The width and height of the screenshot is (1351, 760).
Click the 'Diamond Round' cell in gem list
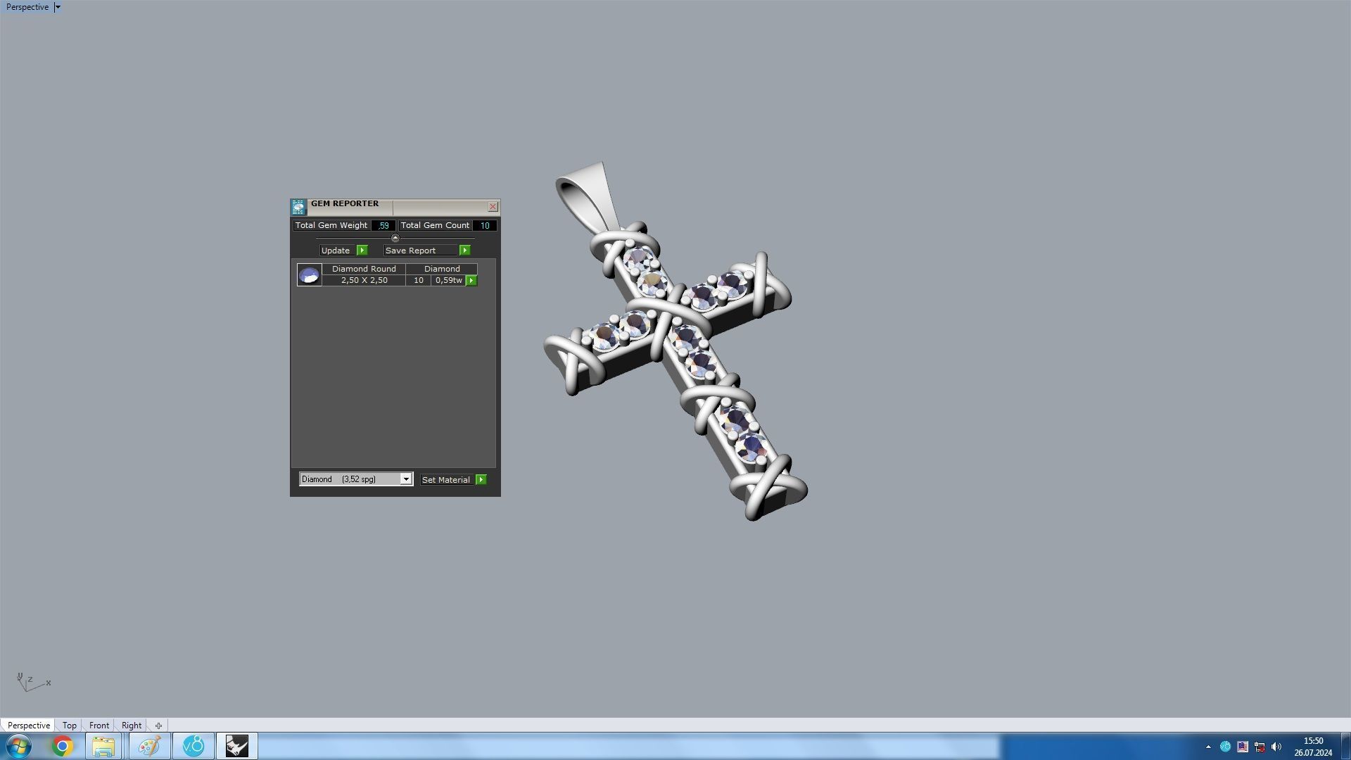tap(364, 269)
